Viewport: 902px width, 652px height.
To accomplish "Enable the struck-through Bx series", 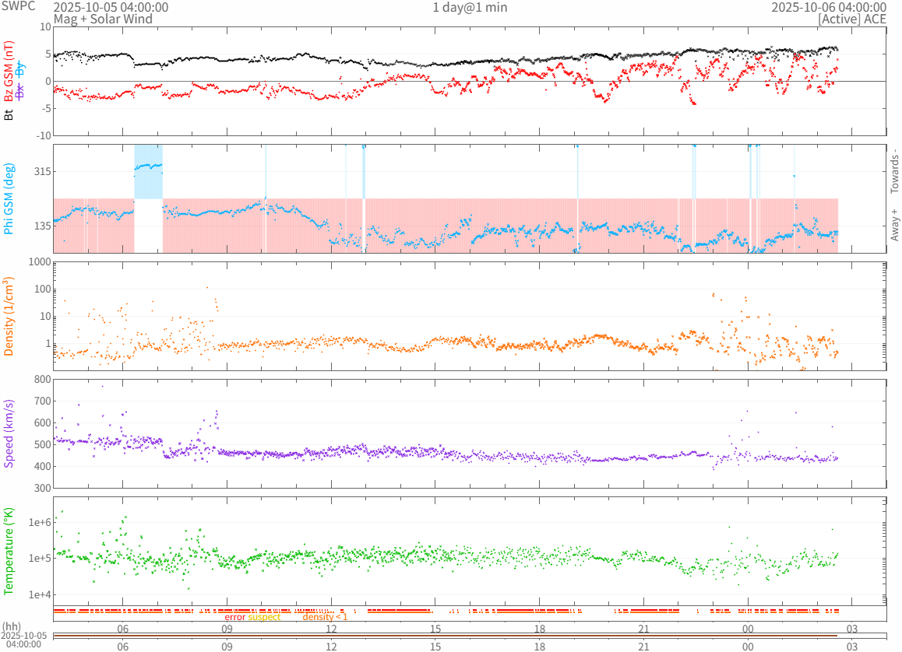I will (20, 90).
